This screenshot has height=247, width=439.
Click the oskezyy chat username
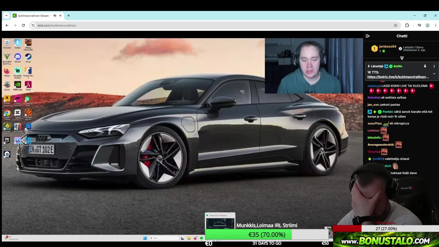pos(373,86)
